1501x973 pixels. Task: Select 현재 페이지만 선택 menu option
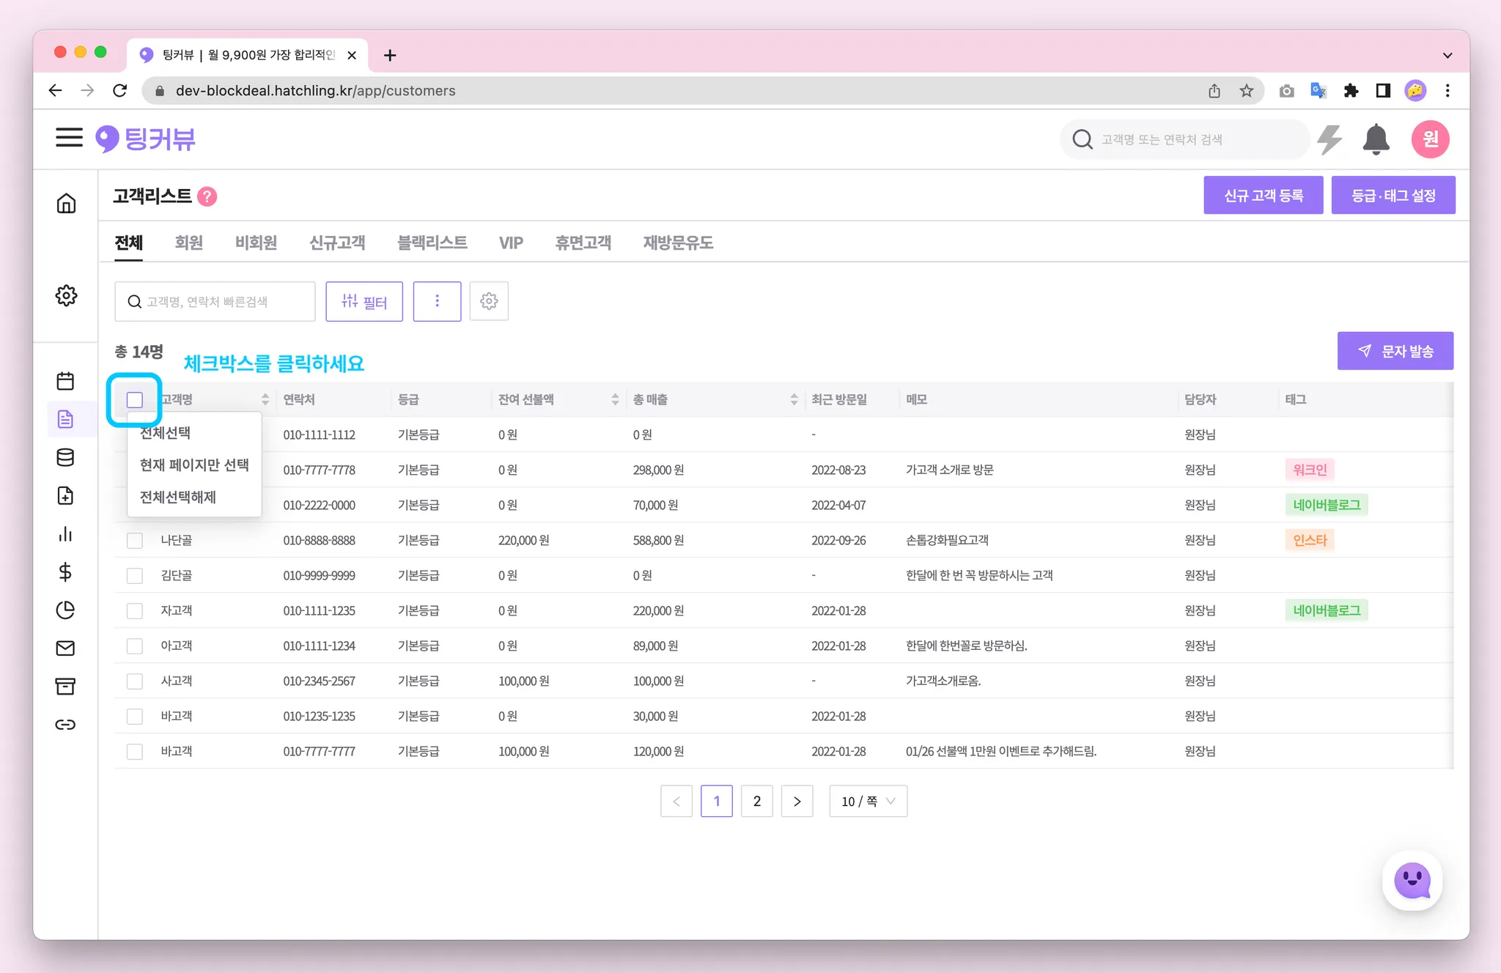(194, 465)
